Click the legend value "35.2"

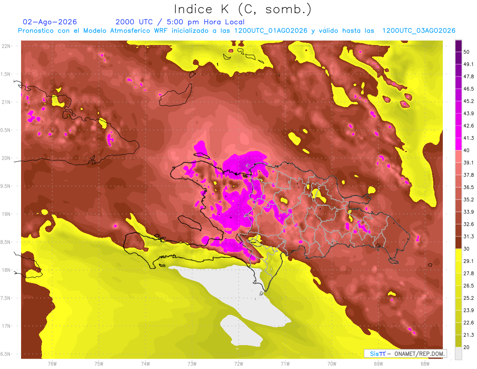pos(469,199)
